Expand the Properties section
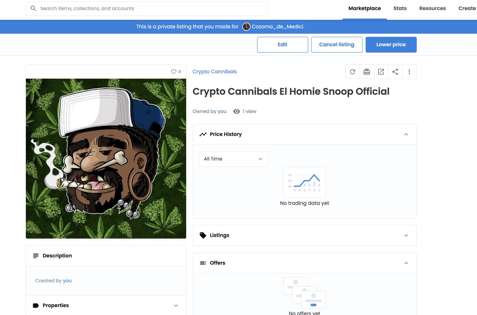 click(x=176, y=305)
